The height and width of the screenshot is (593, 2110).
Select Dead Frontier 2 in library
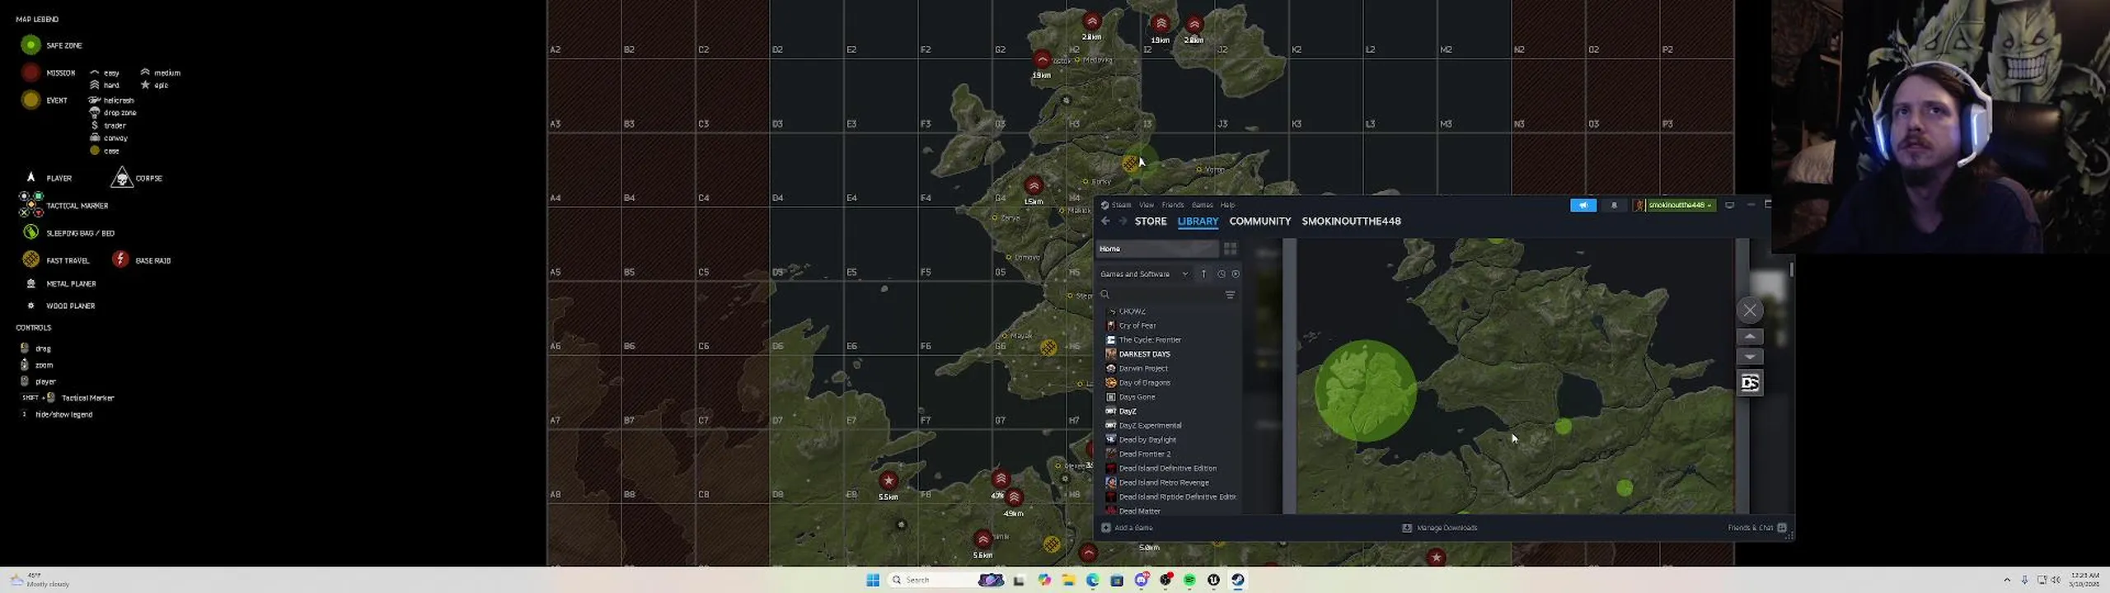click(1144, 454)
